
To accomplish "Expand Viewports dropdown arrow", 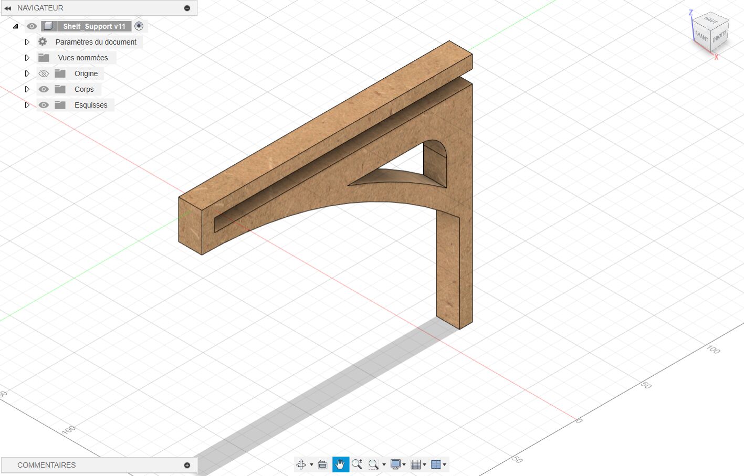I will (445, 464).
